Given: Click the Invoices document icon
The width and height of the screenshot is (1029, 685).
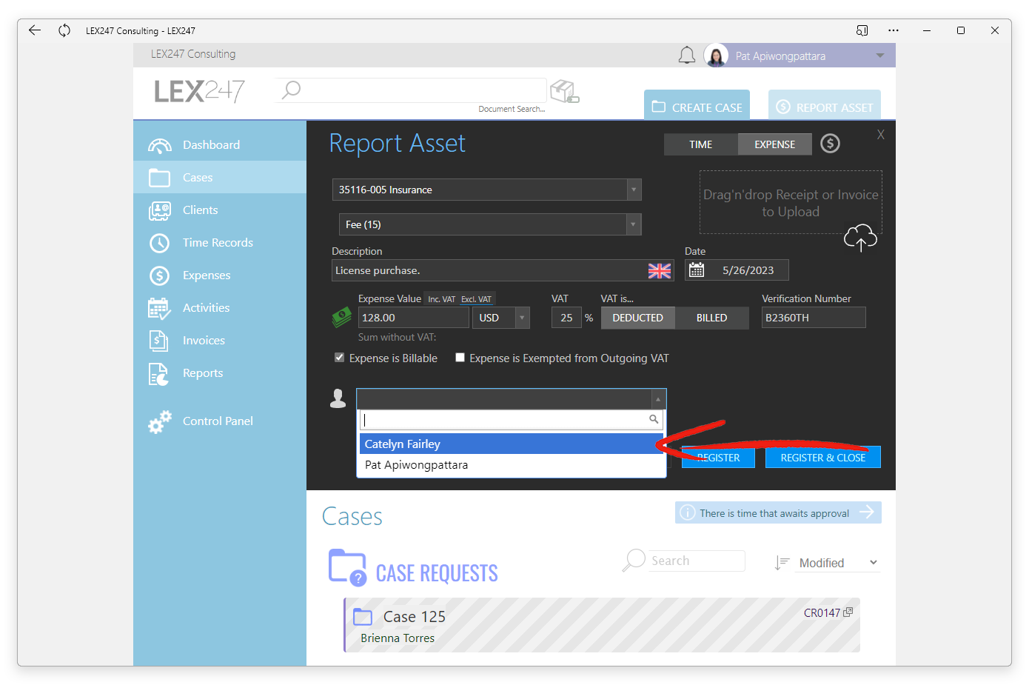Looking at the screenshot, I should [159, 341].
